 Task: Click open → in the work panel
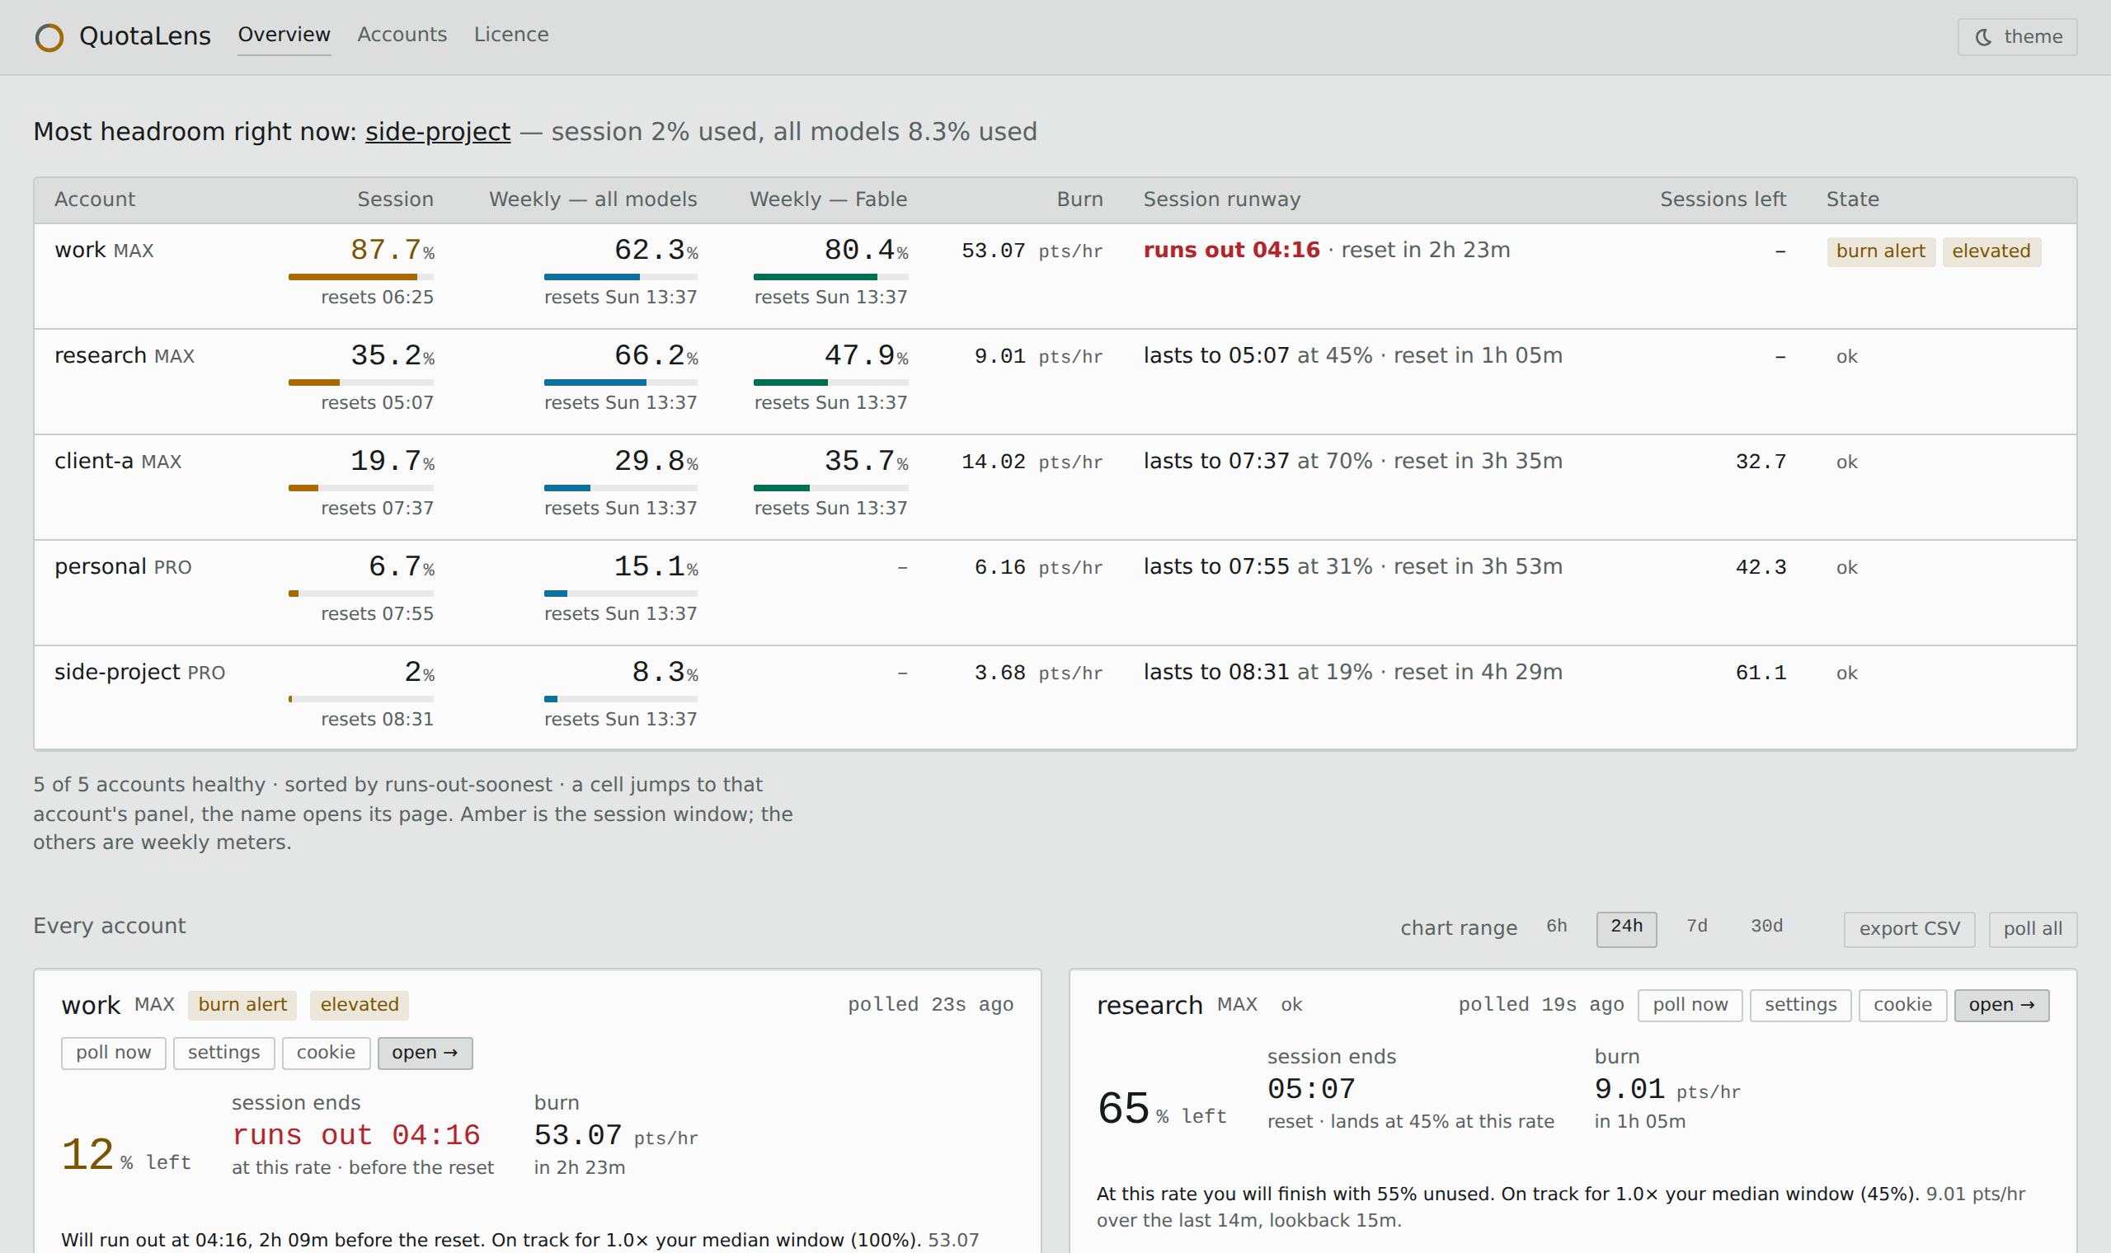pyautogui.click(x=425, y=1053)
